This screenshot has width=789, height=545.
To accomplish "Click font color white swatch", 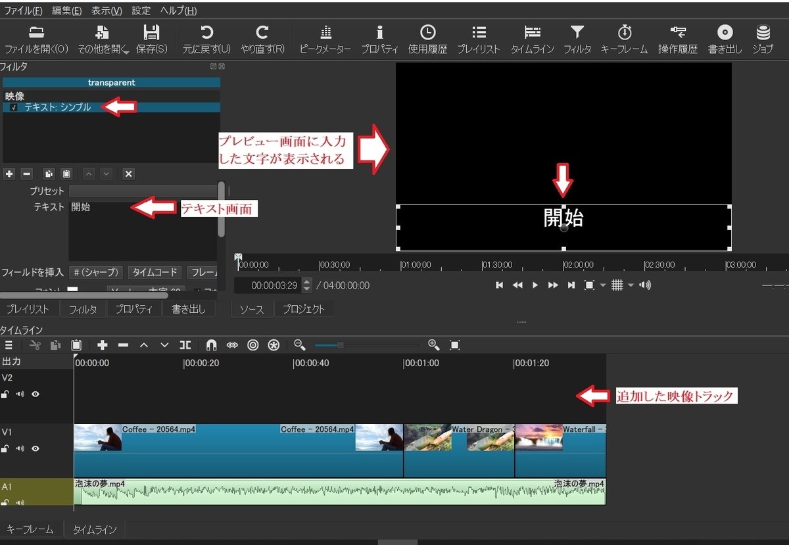I will [73, 290].
